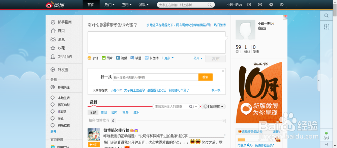337x148 pixels.
Task: Open small arrow menu beside 精彩微博推荐
Action: [224, 121]
